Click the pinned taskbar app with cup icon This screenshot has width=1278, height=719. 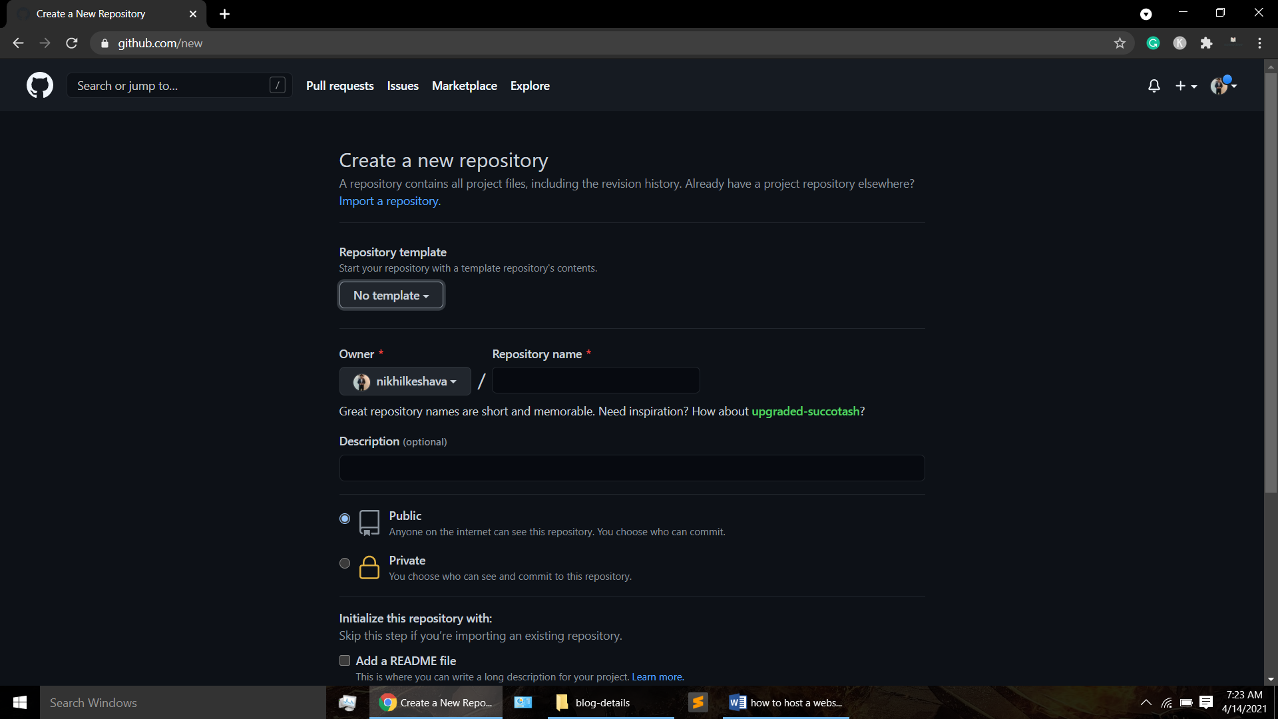click(x=347, y=702)
